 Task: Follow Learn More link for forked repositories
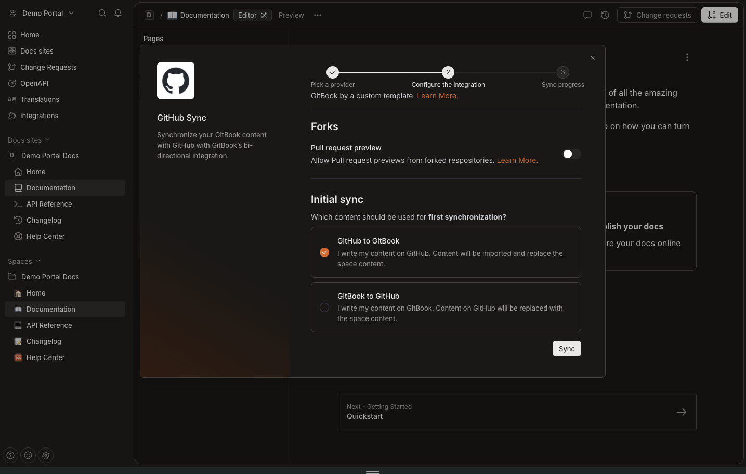click(x=517, y=160)
